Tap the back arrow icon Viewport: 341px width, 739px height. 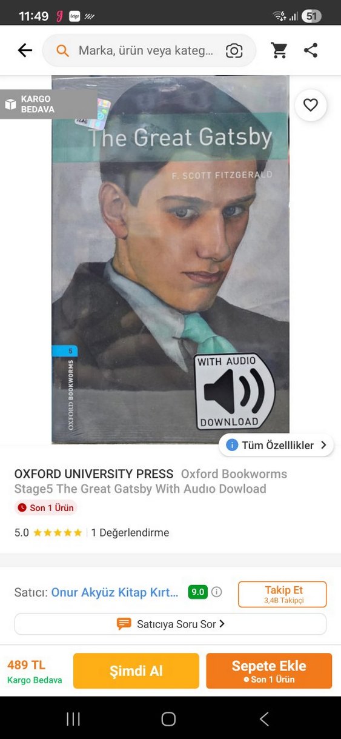[x=25, y=50]
